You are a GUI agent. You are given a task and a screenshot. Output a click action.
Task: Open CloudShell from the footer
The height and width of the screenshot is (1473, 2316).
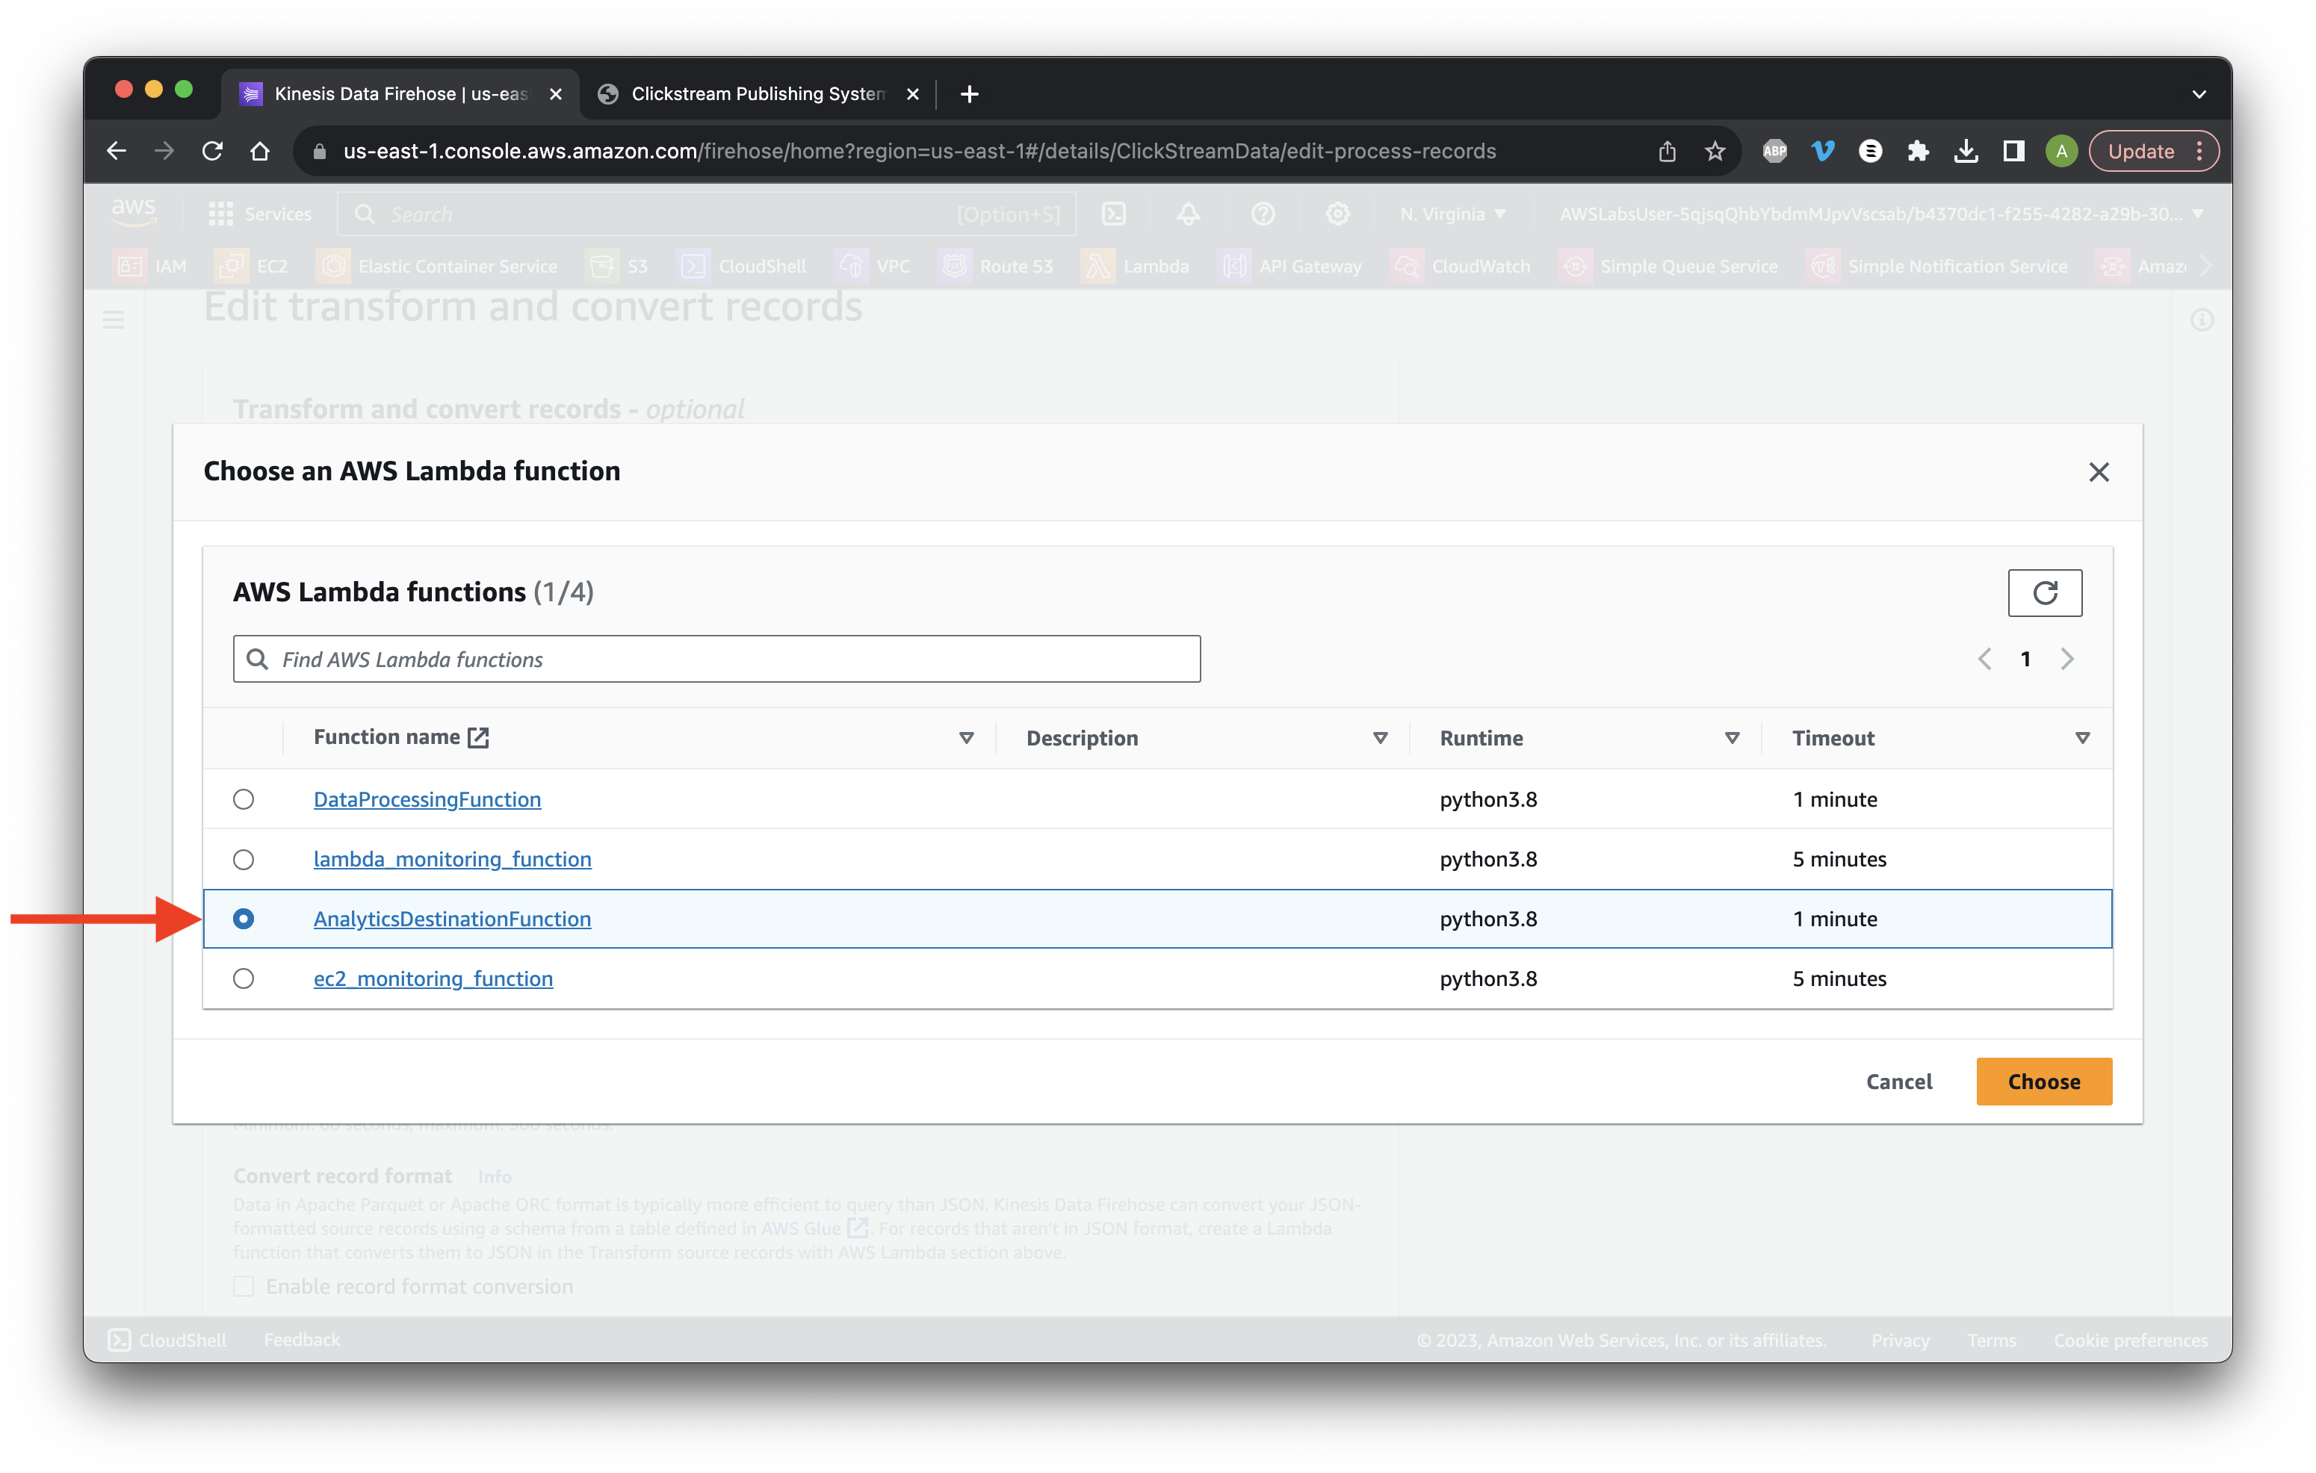coord(167,1339)
